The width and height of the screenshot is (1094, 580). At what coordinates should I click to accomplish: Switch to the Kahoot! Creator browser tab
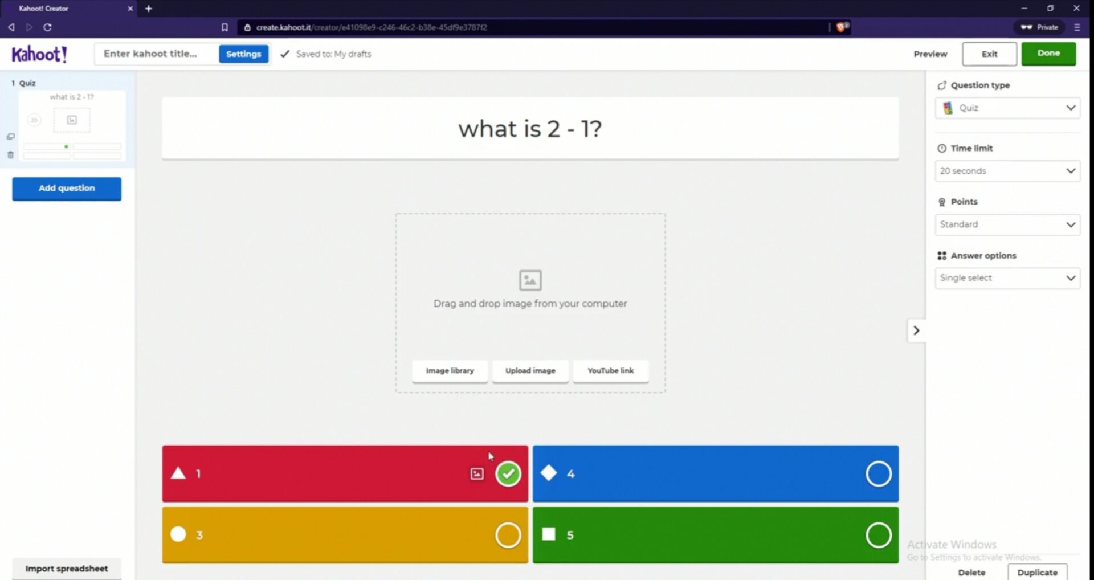coord(67,9)
